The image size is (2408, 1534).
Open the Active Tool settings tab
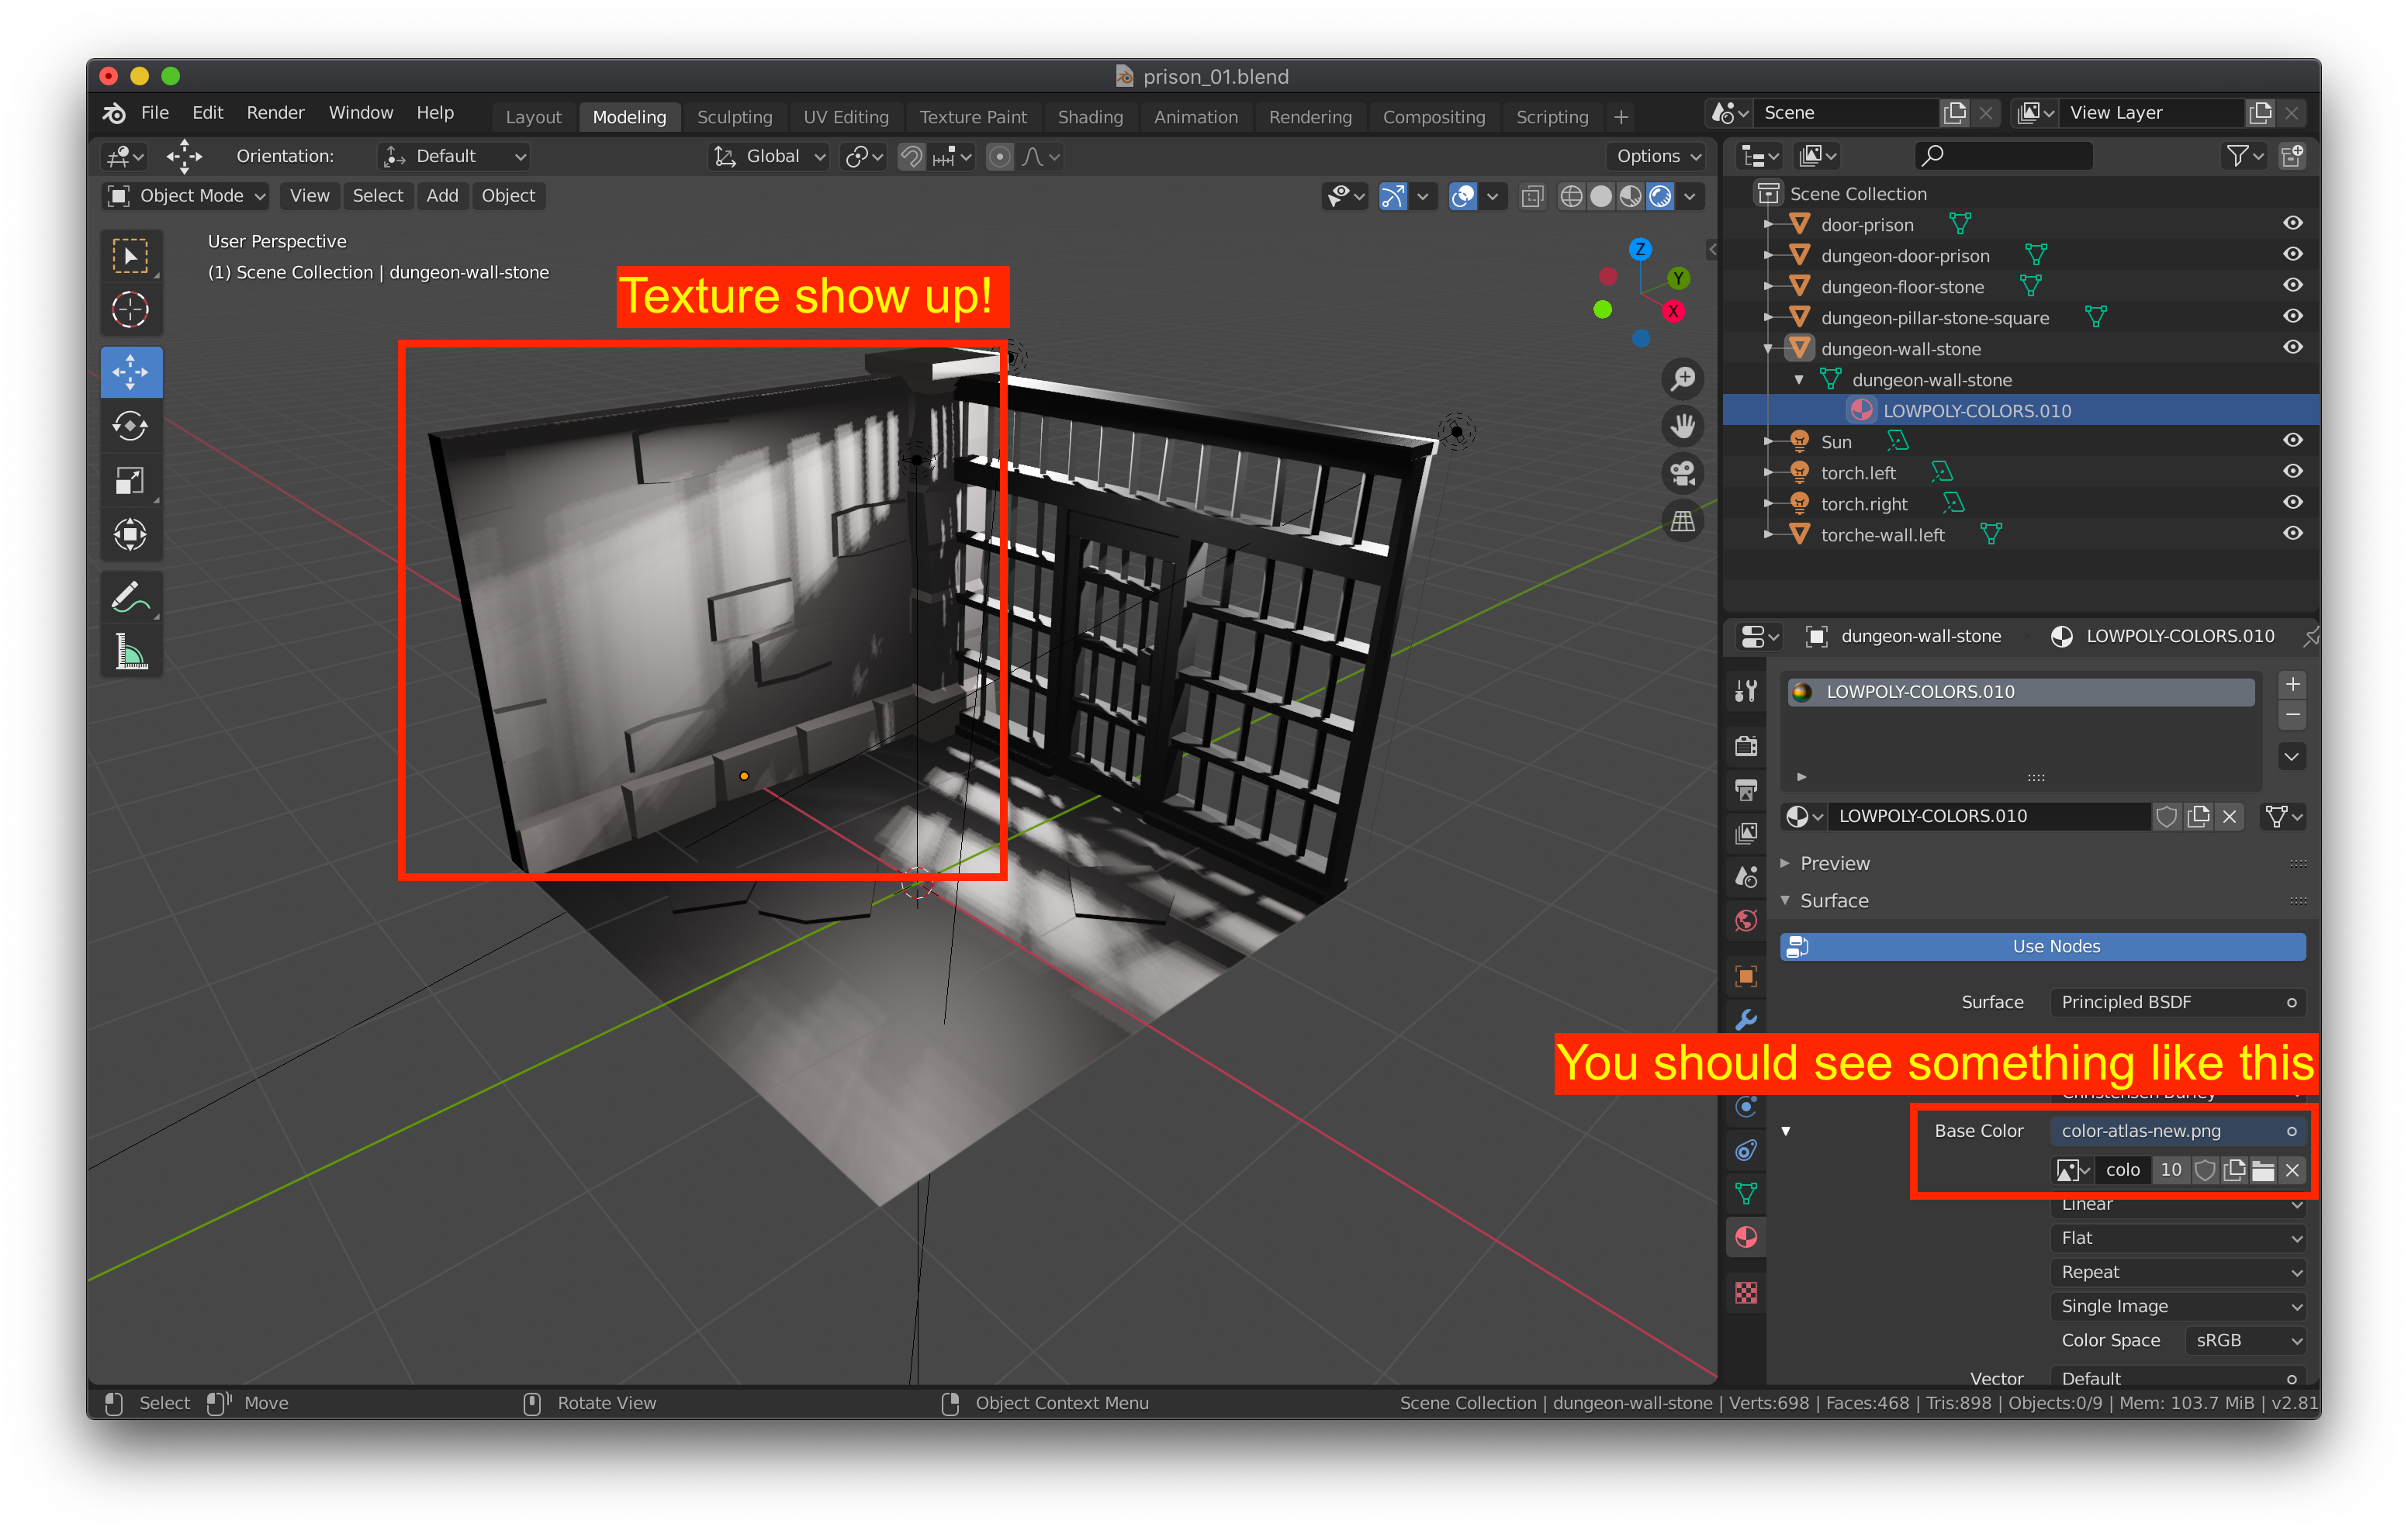click(1746, 690)
